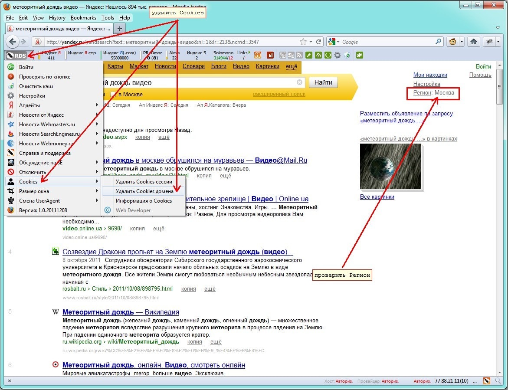This screenshot has height=390, width=508.
Task: Click the RDS bar toolbar button
Action: click(x=16, y=56)
